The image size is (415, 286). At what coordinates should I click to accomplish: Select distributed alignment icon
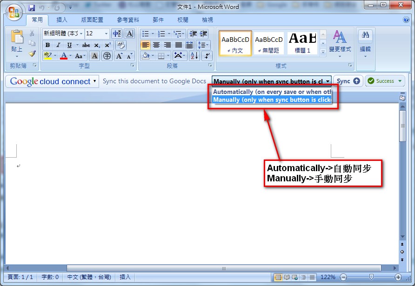pyautogui.click(x=189, y=45)
